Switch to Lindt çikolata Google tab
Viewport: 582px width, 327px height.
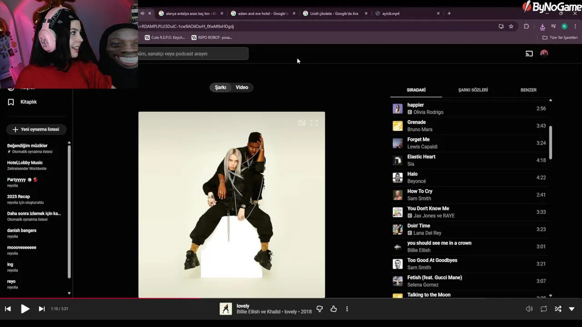point(334,14)
